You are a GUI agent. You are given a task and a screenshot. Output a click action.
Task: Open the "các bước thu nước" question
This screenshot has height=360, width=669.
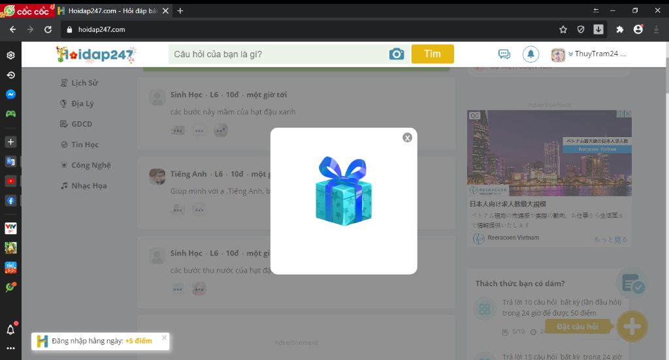[x=221, y=270]
